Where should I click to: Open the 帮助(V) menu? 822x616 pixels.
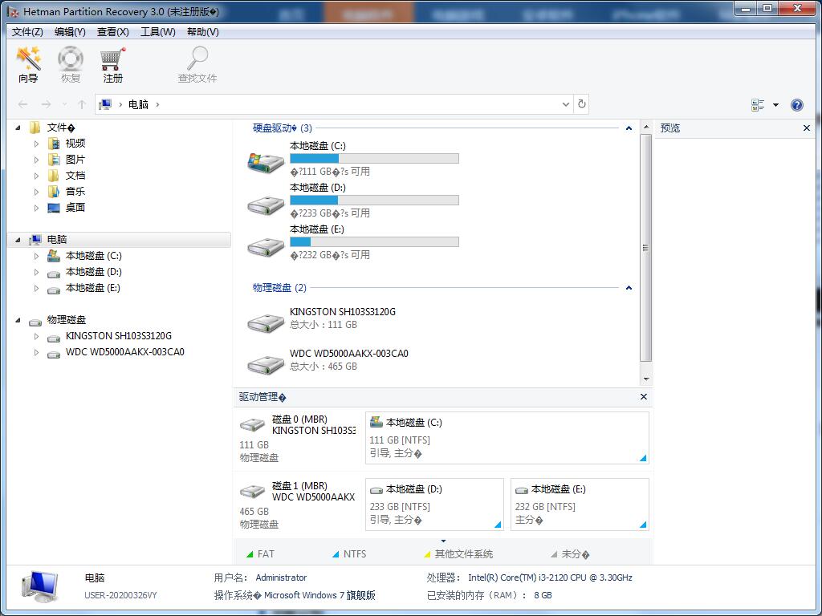tap(203, 32)
